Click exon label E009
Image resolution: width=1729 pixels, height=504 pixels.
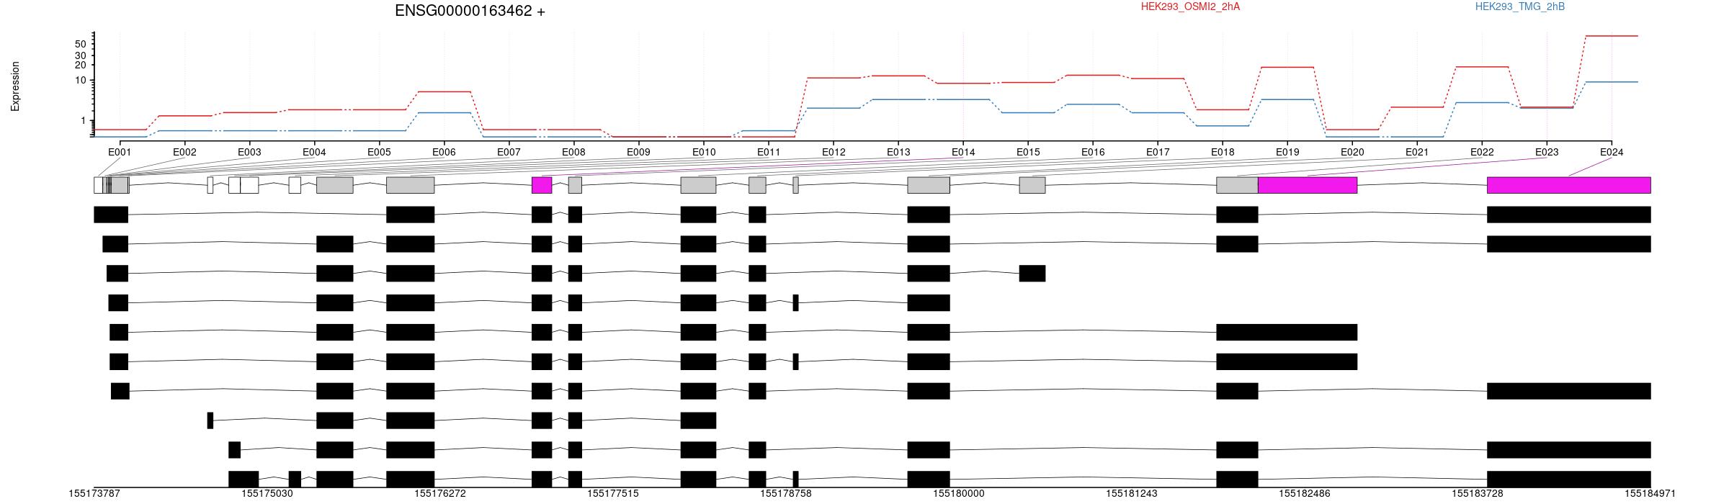point(638,152)
